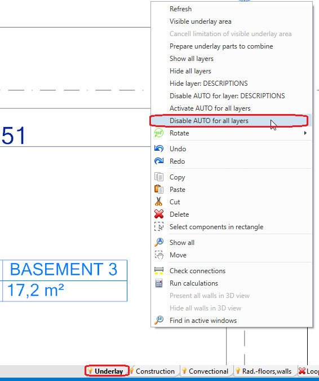Toggle the Underlay tab lightbulb
This screenshot has height=381, width=319.
90,371
